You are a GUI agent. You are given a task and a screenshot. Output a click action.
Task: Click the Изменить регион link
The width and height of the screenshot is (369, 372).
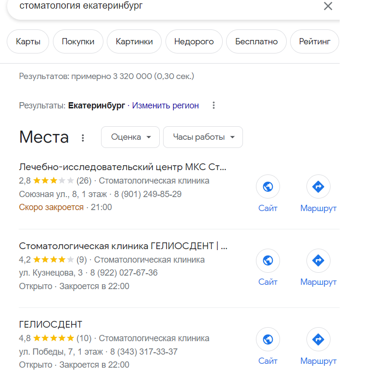tap(165, 106)
